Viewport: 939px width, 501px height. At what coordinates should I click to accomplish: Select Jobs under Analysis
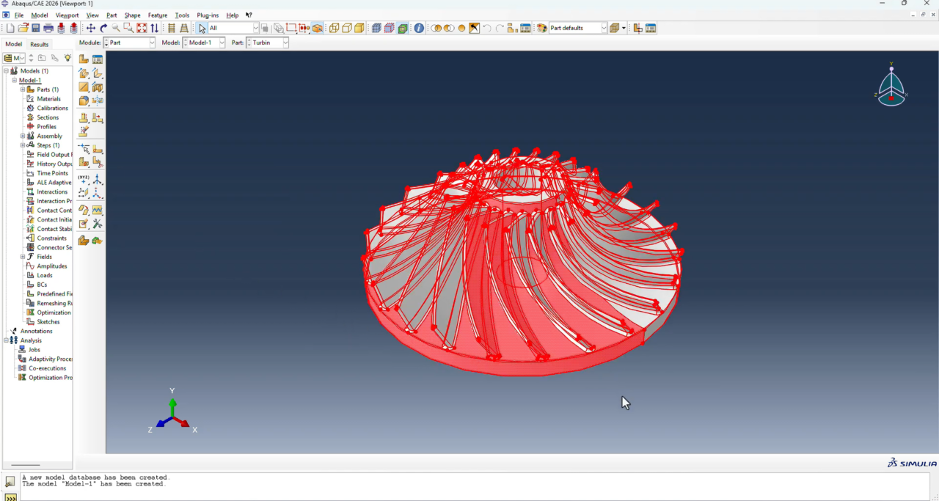pos(34,350)
